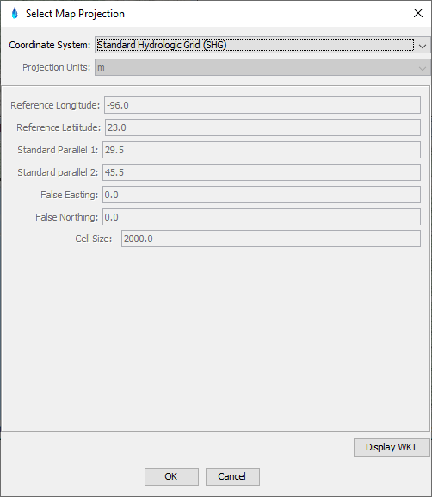Select the Standard parallel 2 field

click(262, 172)
